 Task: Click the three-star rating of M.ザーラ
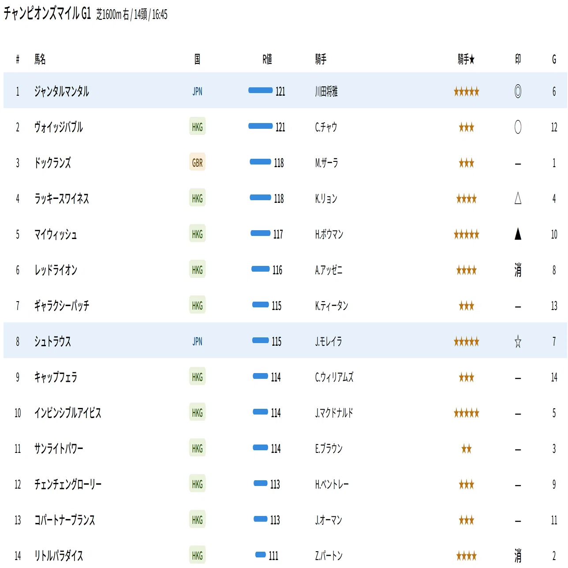point(466,163)
